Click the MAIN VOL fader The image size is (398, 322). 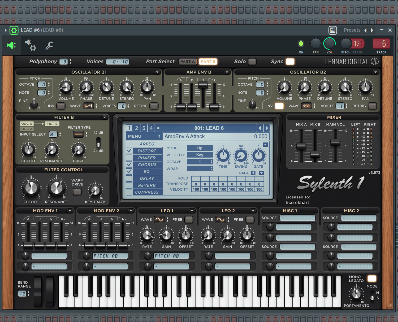335,142
